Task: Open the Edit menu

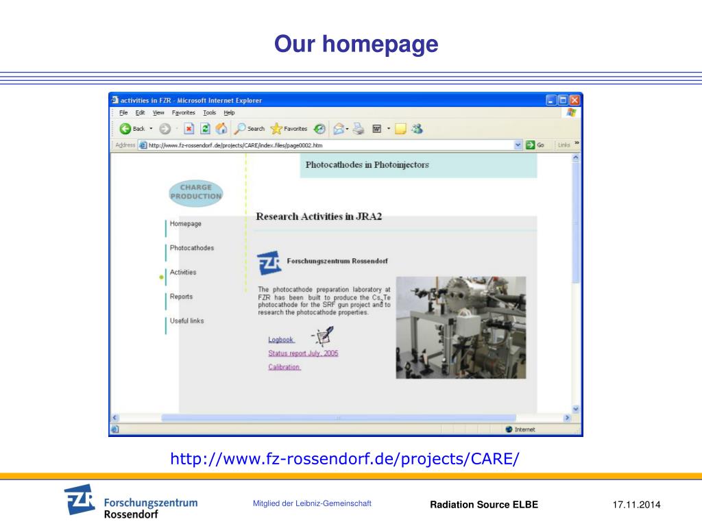Action: pyautogui.click(x=140, y=113)
